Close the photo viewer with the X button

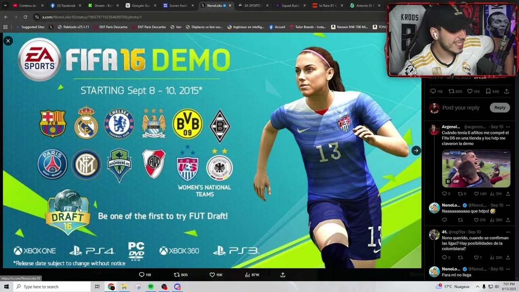8,41
